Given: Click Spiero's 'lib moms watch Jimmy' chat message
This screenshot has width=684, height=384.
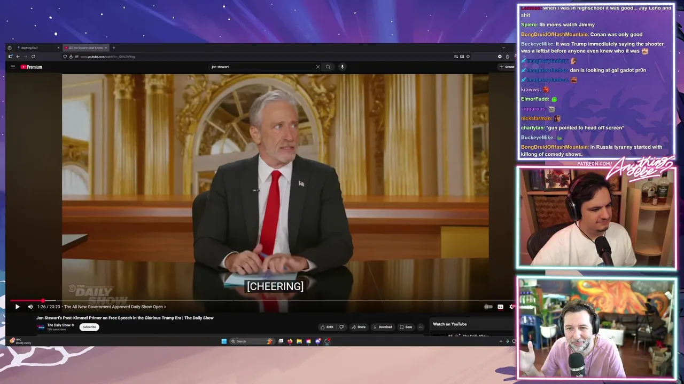Looking at the screenshot, I should pos(558,25).
